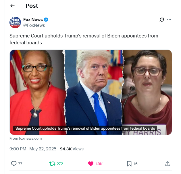181x174 pixels.
Task: Click the back arrow icon
Action: (x=12, y=6)
